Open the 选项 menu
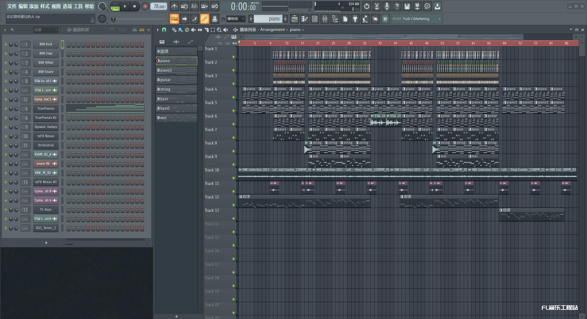 pyautogui.click(x=67, y=6)
